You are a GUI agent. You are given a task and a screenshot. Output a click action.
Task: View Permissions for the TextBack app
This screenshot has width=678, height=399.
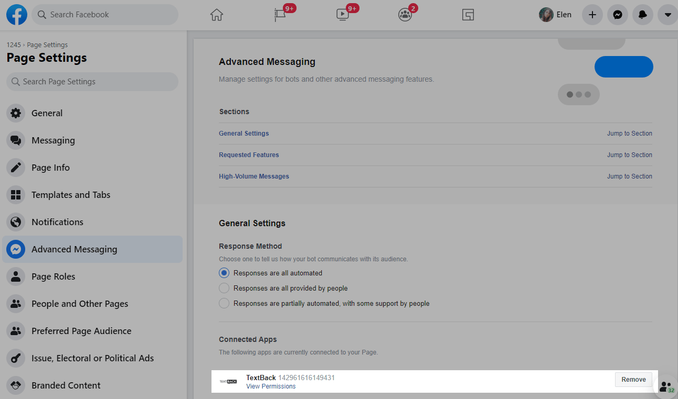[x=271, y=386]
